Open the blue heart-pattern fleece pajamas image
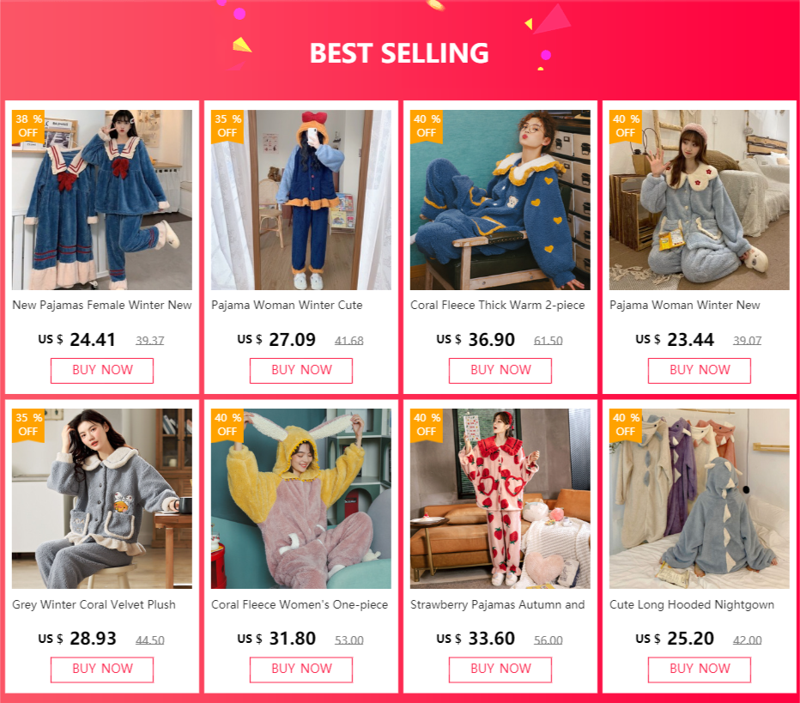 coord(500,200)
